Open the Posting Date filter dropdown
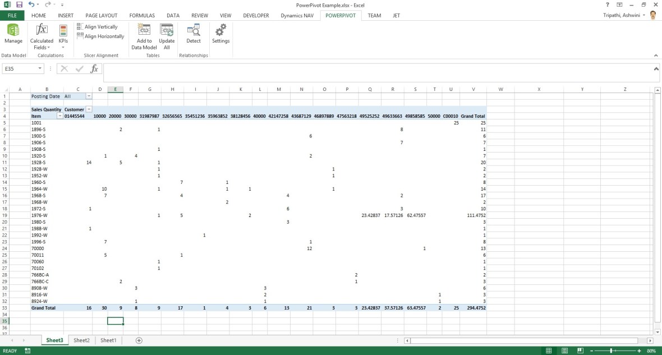The image size is (662, 355). click(x=89, y=96)
